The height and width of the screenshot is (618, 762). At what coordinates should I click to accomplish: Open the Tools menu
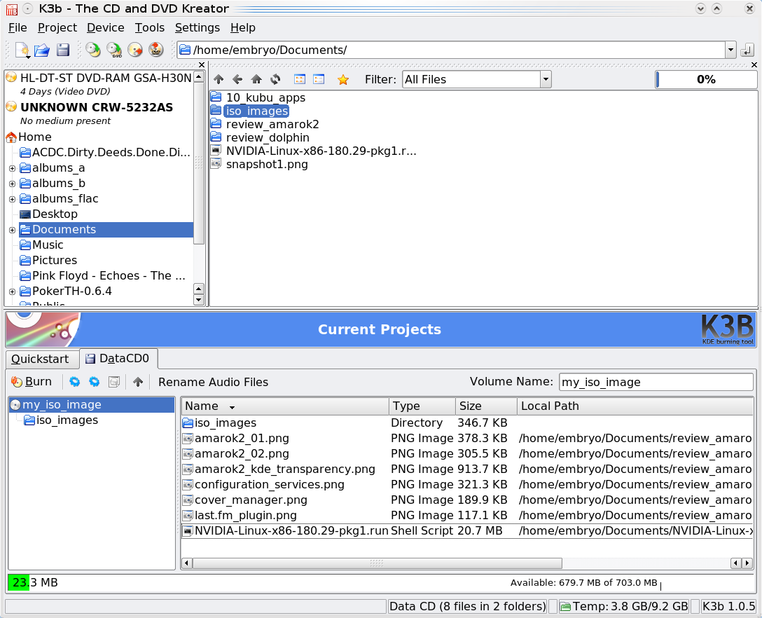[150, 28]
